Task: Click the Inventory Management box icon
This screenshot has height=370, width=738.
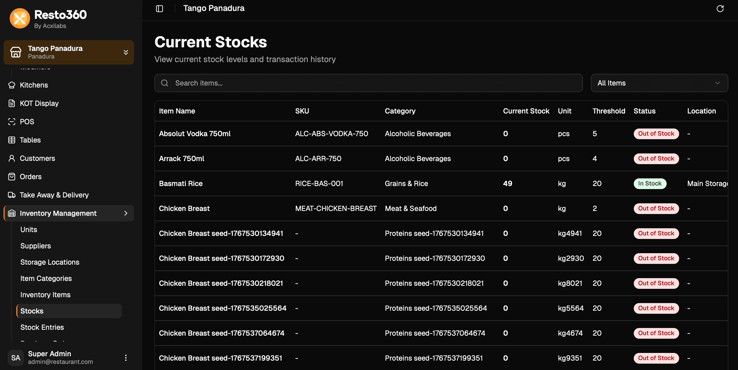Action: coord(11,213)
